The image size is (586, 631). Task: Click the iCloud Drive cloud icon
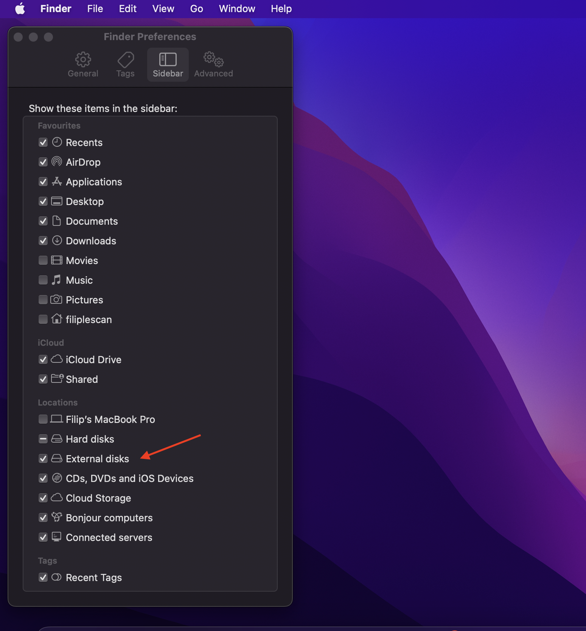pos(57,359)
